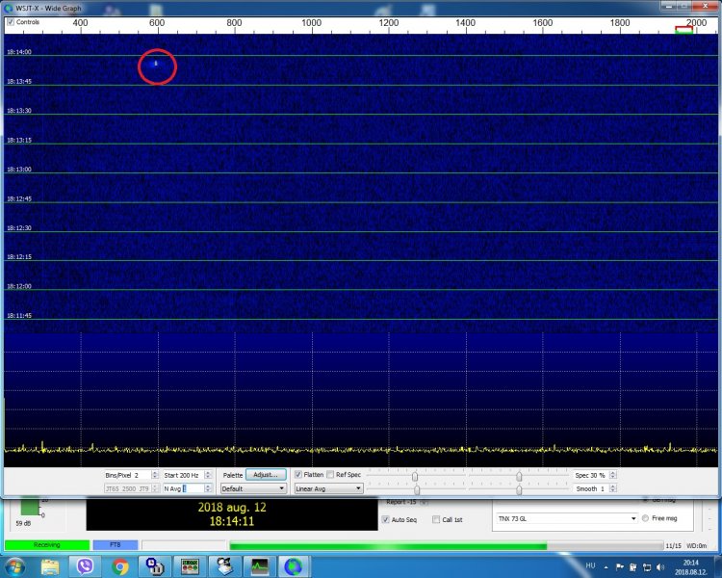Screen dimensions: 722x578
Task: Open Windows Start menu
Action: click(15, 566)
